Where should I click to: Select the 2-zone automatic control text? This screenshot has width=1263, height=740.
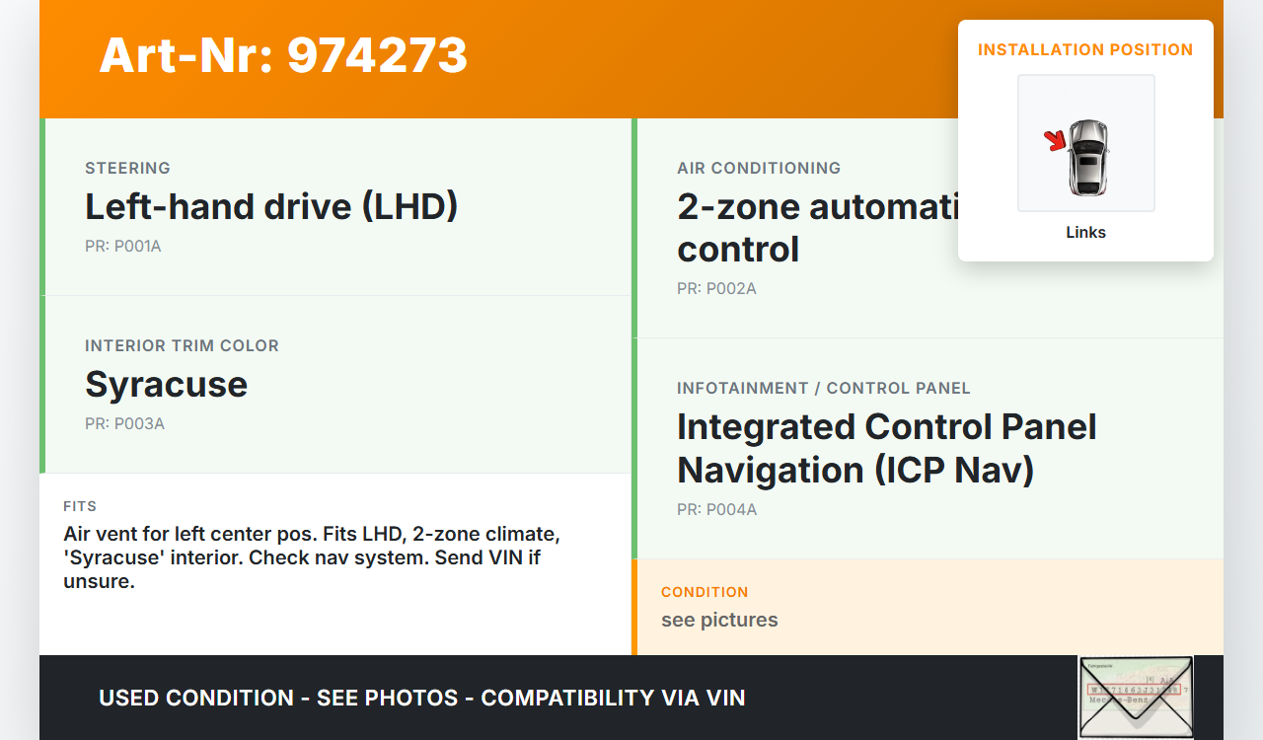click(x=814, y=228)
